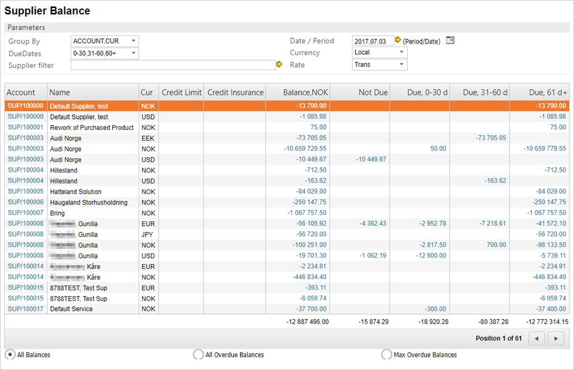Click the Bring balance of -1 067 757.50
This screenshot has height=370, width=574.
(307, 213)
